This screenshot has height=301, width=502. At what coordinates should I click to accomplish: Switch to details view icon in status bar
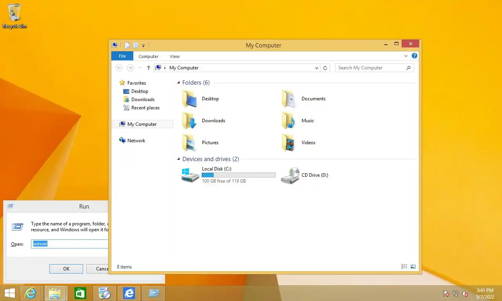[404, 267]
